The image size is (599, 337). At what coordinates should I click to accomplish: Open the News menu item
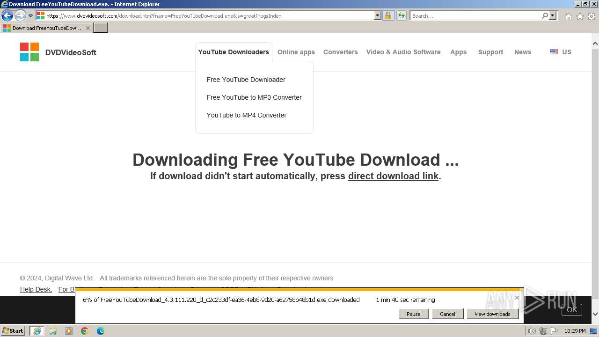coord(523,52)
